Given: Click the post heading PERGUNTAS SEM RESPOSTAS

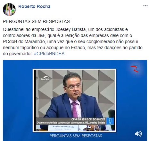Looking at the screenshot, I should [x=36, y=21].
